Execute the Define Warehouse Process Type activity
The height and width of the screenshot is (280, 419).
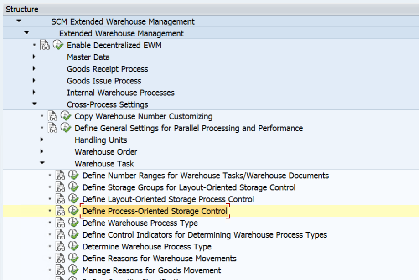tap(73, 223)
